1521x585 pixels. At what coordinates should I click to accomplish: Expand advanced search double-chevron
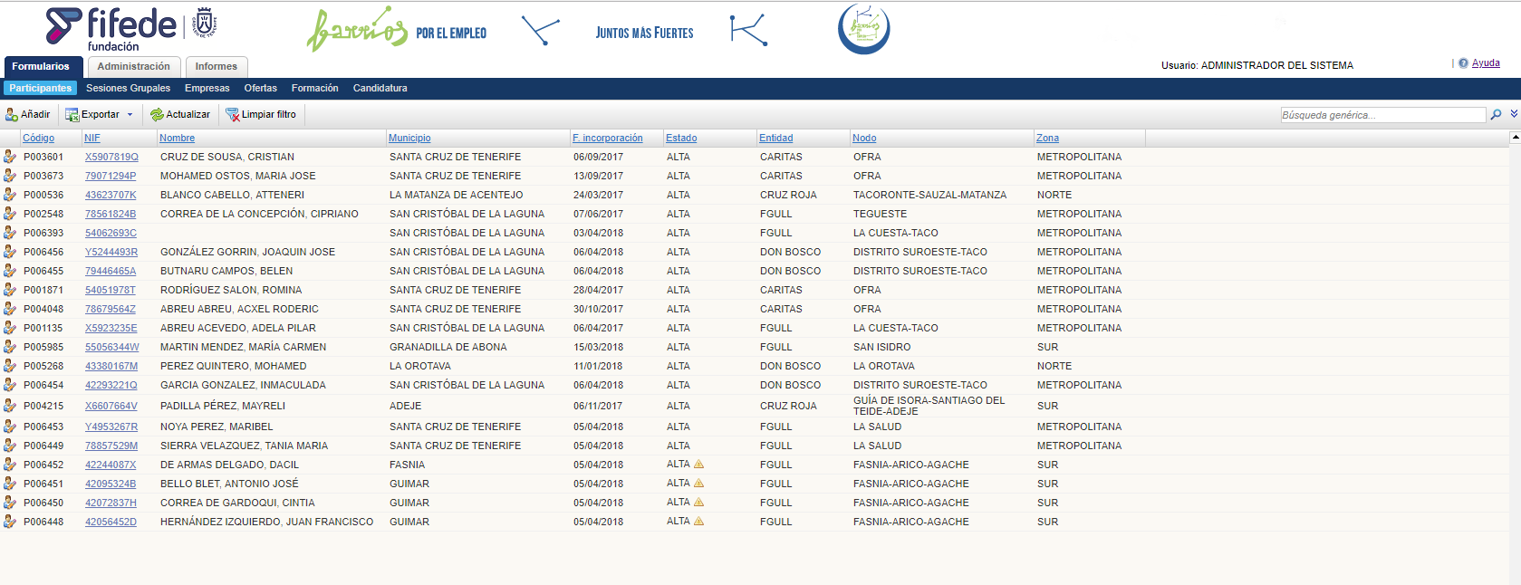[x=1514, y=114]
